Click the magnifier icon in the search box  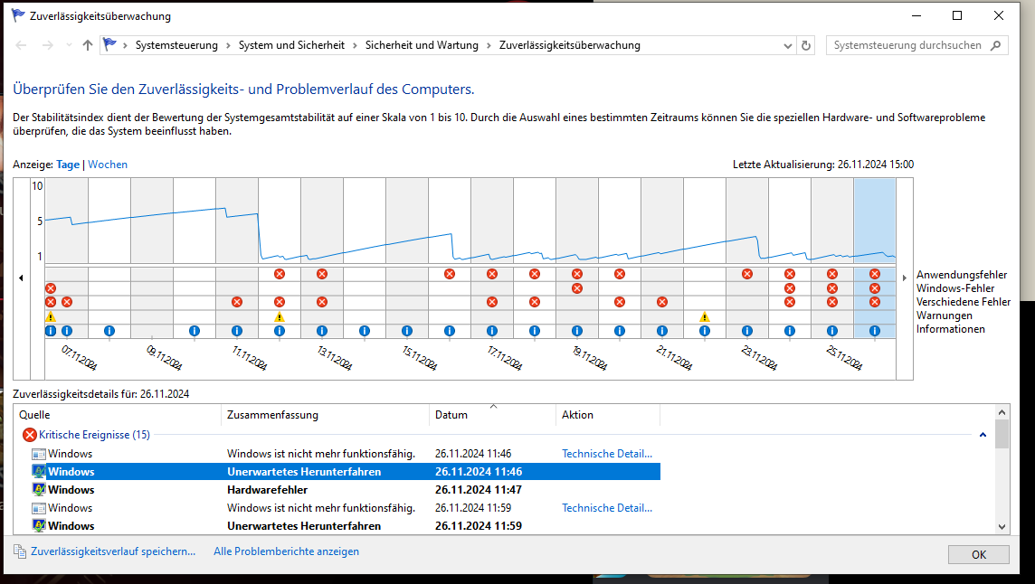pos(996,45)
